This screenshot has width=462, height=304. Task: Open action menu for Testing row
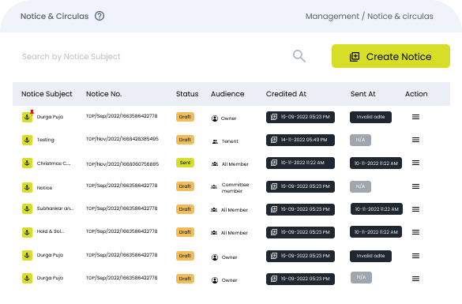(x=415, y=140)
